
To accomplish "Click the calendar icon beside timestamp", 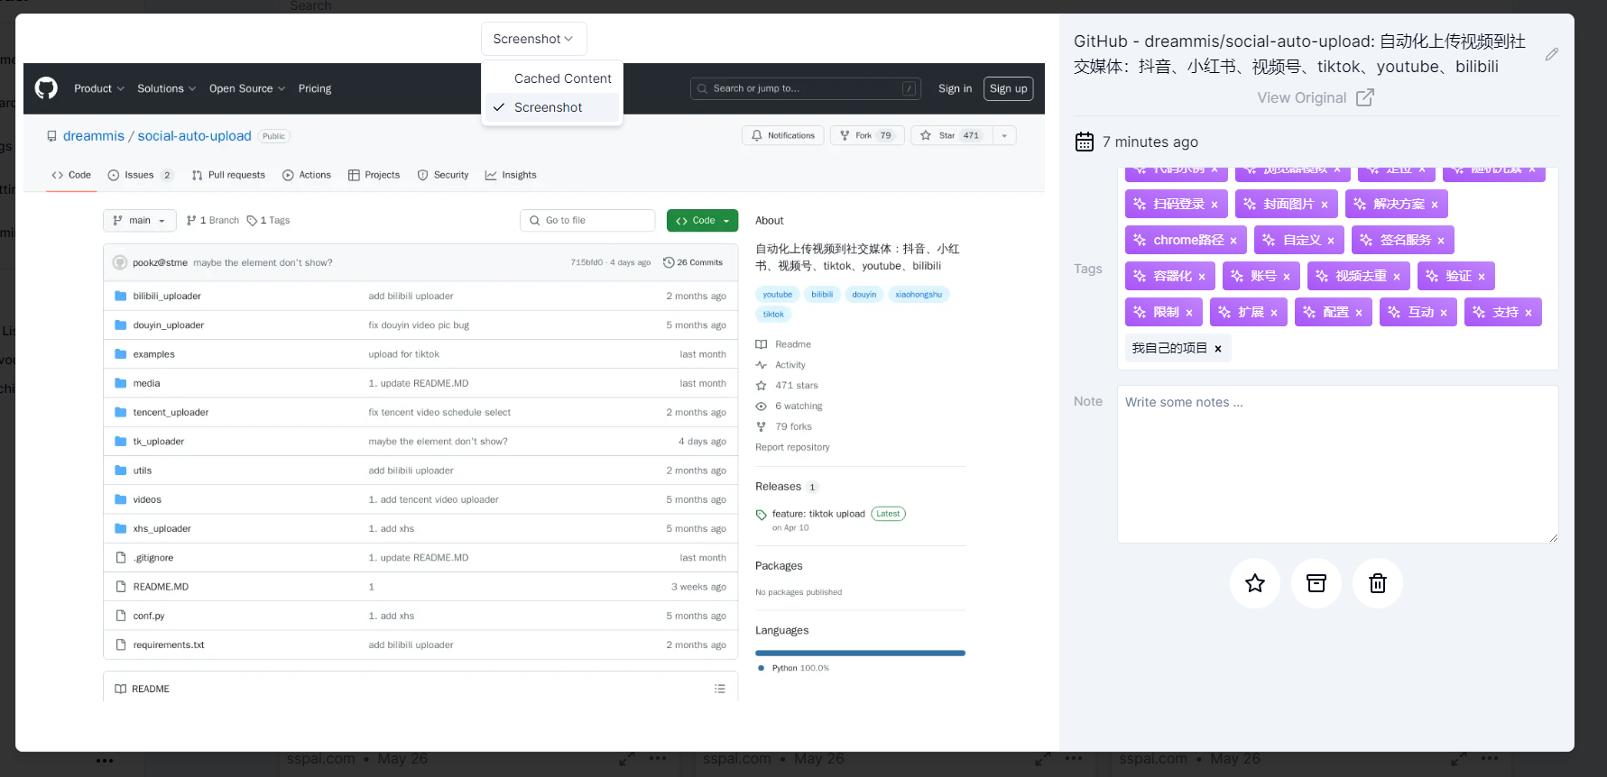I will click(1084, 142).
